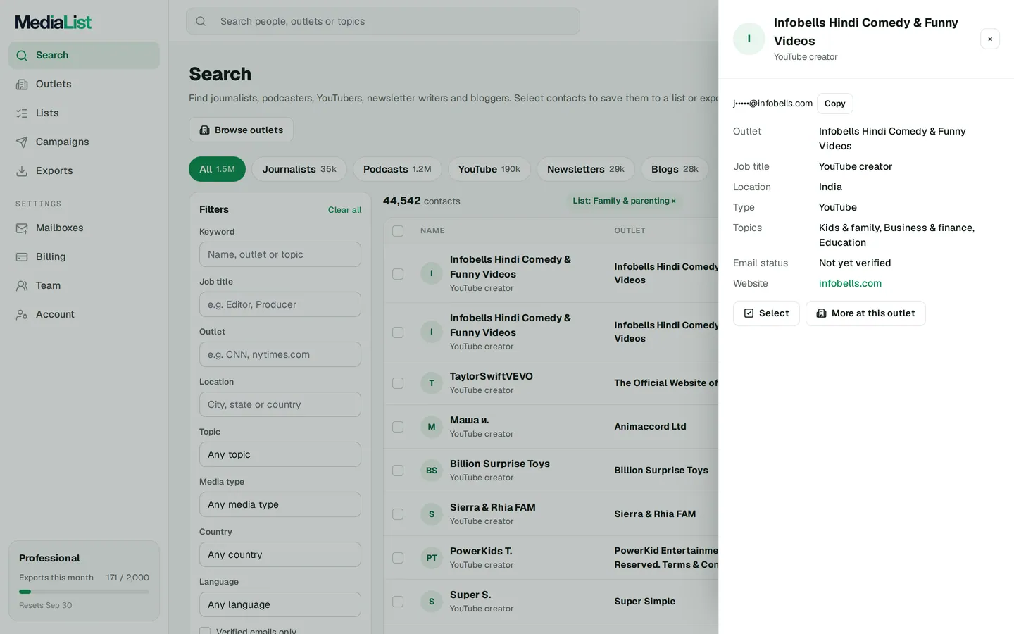1014x634 pixels.
Task: Click the Campaigns paper plane icon
Action: click(x=22, y=142)
